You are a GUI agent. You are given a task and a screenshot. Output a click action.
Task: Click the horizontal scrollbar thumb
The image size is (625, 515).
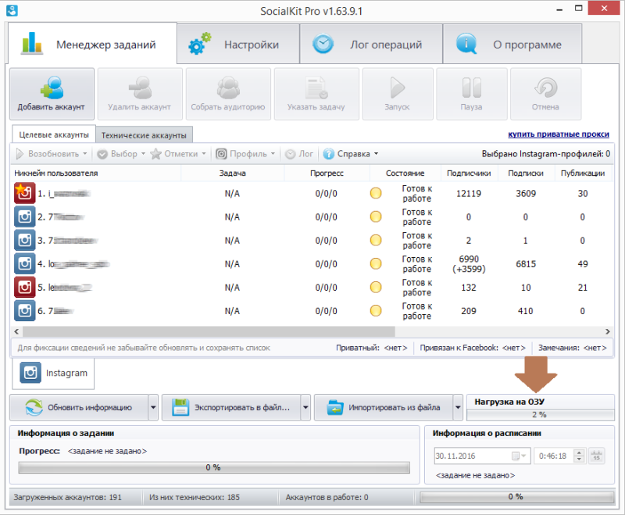pyautogui.click(x=209, y=331)
